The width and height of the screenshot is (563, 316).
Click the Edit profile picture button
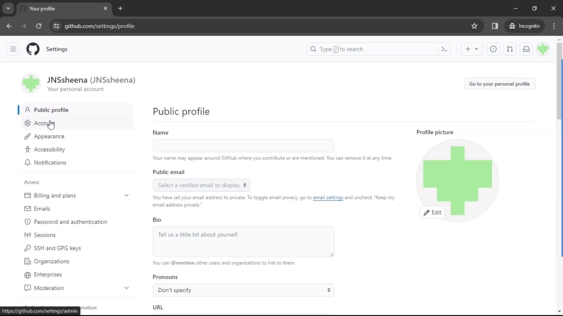click(432, 212)
